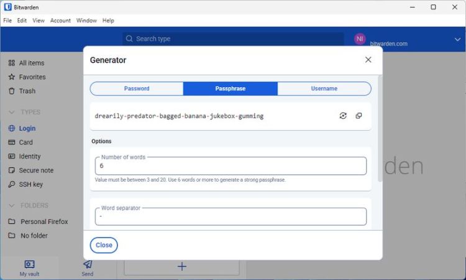Open the View menu

pyautogui.click(x=39, y=21)
